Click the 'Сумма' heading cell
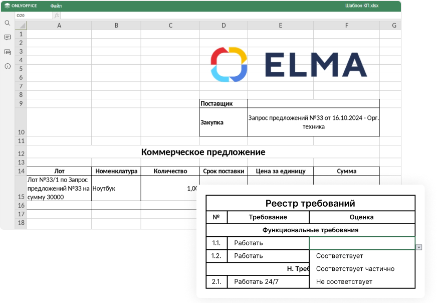The width and height of the screenshot is (441, 303). [x=346, y=171]
